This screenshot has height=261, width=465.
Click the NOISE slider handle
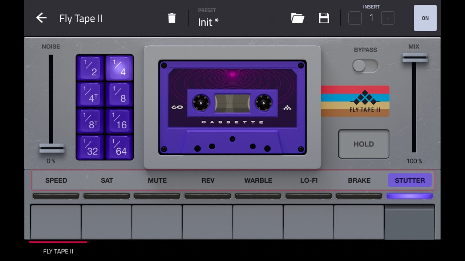52,148
